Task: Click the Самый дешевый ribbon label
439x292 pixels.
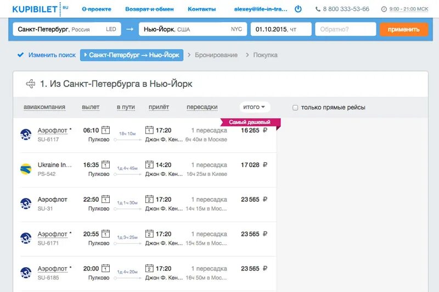Action: (x=250, y=122)
